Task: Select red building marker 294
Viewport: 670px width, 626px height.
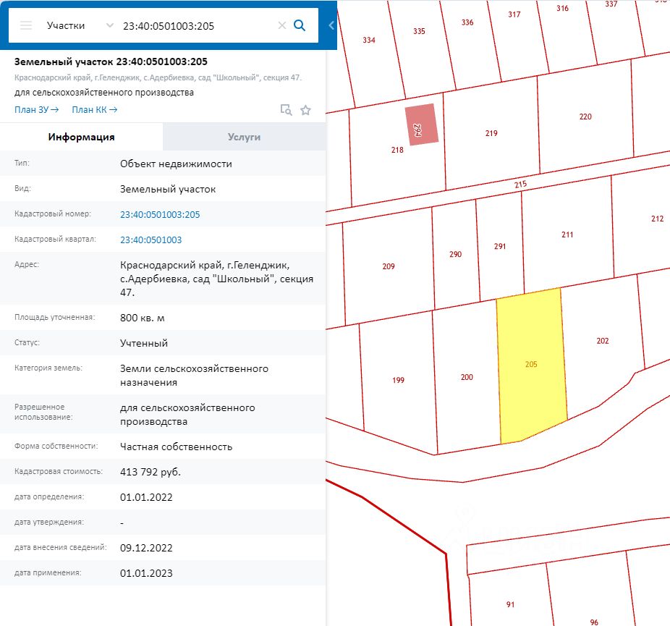Action: [422, 124]
